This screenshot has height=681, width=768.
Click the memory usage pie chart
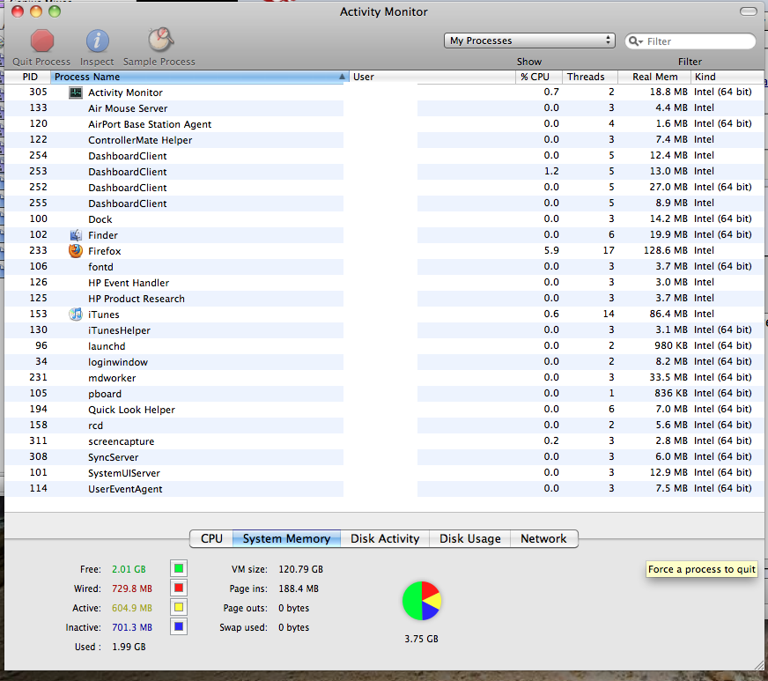click(x=422, y=601)
